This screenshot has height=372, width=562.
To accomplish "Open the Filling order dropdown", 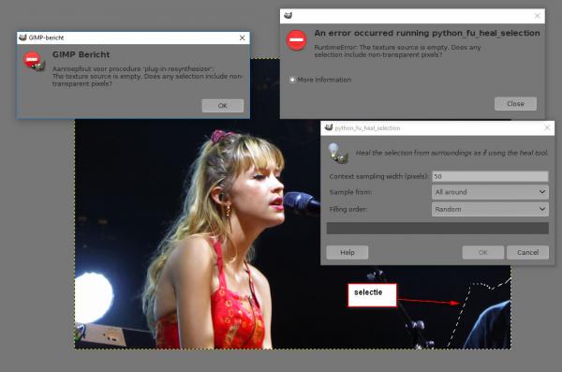I will pos(490,209).
